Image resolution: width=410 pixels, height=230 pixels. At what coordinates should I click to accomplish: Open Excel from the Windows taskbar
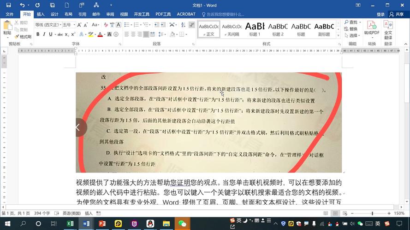[x=70, y=224]
